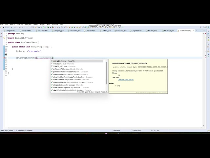Switch to the MainPojoTes... tab

pos(152,31)
